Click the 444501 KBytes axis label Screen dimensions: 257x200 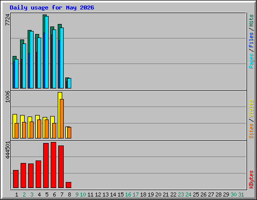(8, 150)
